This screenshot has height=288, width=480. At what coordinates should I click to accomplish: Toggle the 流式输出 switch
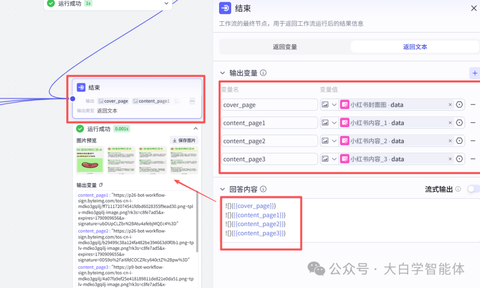point(473,189)
